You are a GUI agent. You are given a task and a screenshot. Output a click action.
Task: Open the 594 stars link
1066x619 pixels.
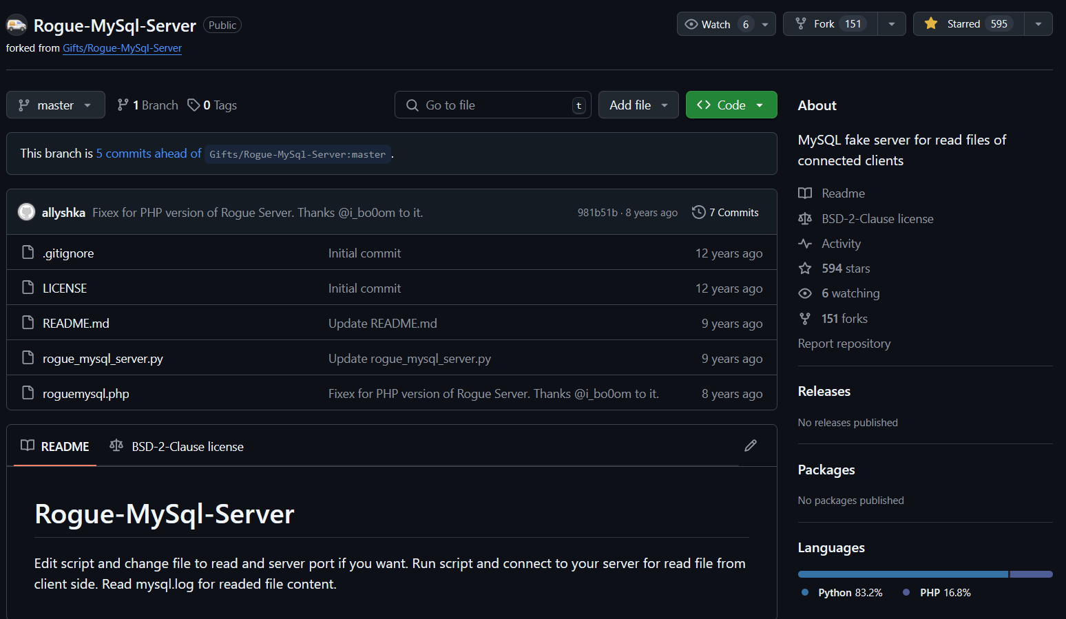pyautogui.click(x=846, y=269)
